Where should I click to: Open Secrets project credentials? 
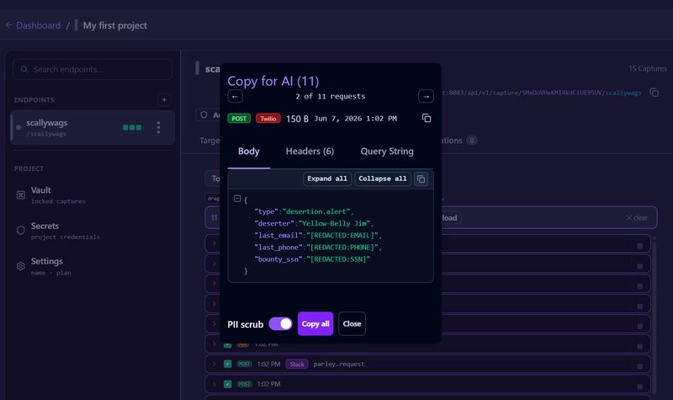click(x=65, y=231)
